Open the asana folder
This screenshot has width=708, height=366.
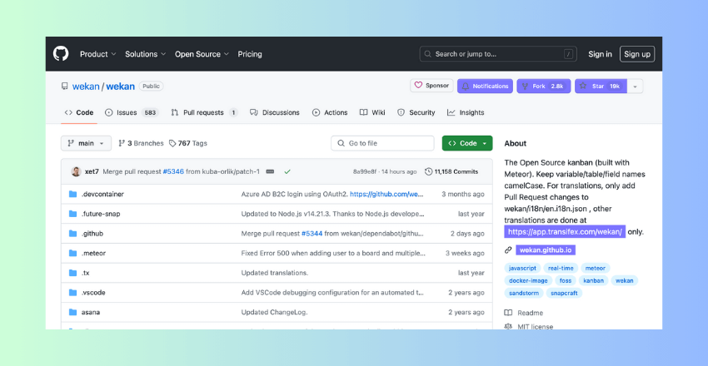tap(91, 313)
